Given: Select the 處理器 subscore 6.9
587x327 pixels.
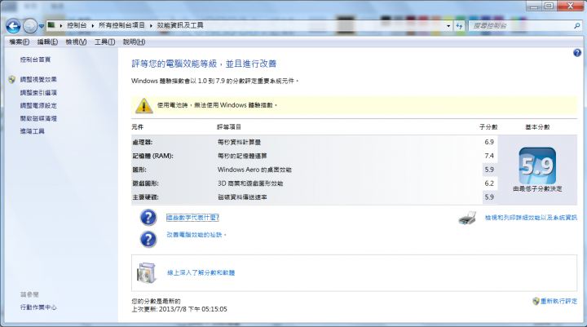Looking at the screenshot, I should coord(489,142).
